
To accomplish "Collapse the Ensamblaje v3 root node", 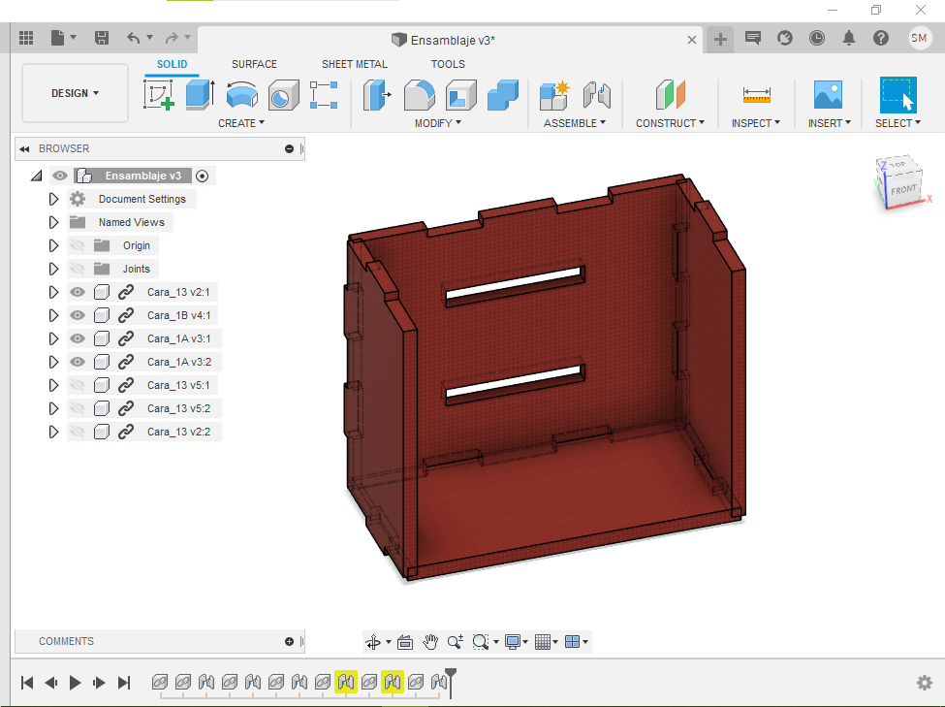I will click(37, 176).
